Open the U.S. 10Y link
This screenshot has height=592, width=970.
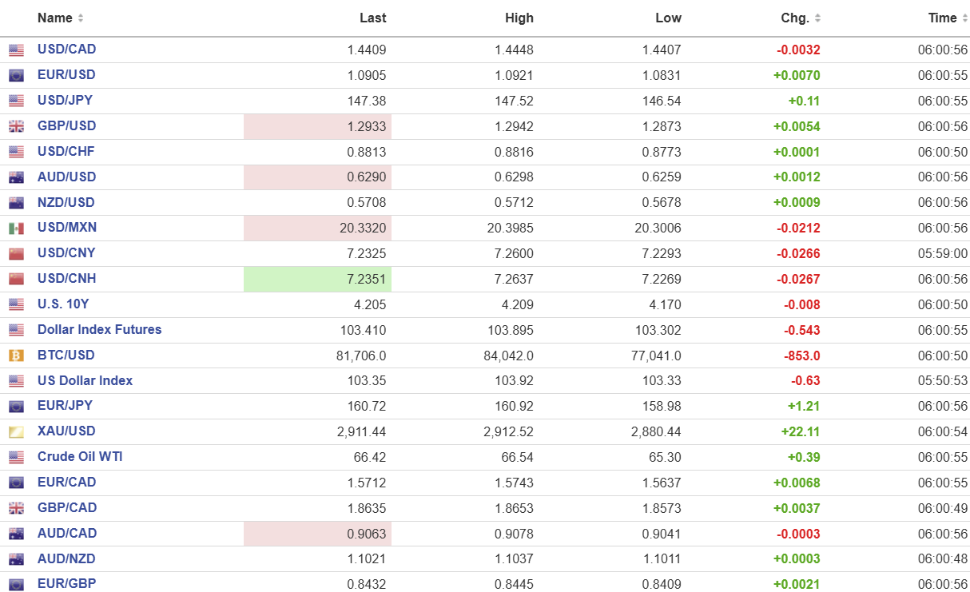coord(63,304)
